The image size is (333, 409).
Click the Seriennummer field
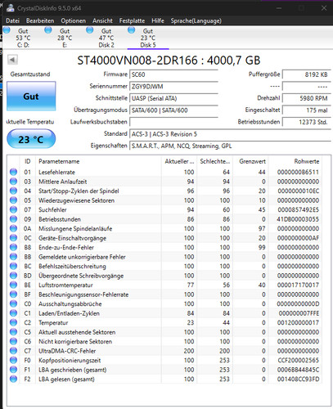[173, 87]
